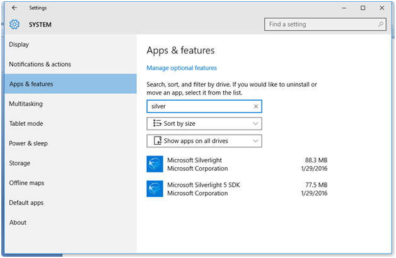Click the Microsoft Silverlight app icon
The image size is (396, 258).
154,164
